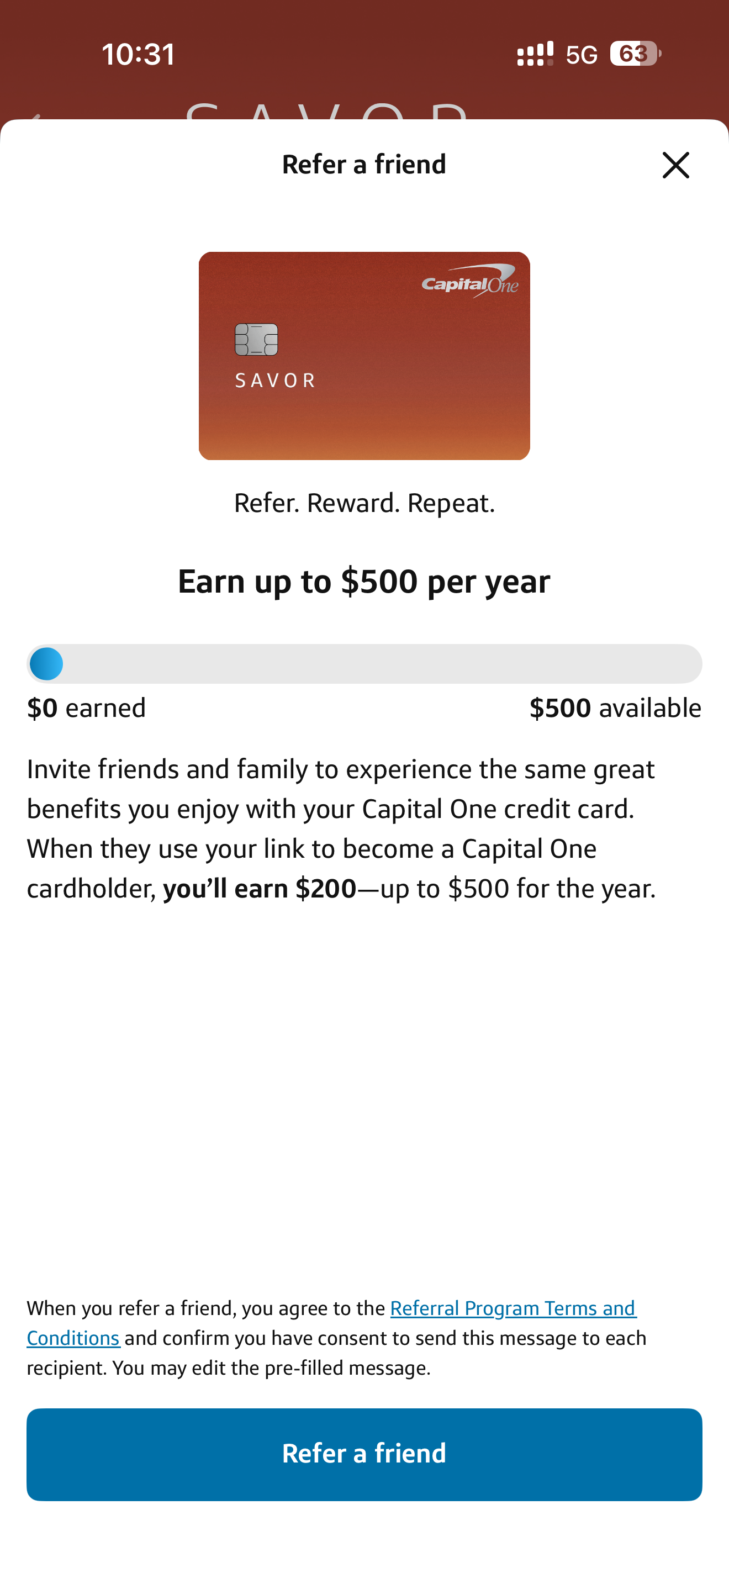Tap the battery indicator in status bar
The height and width of the screenshot is (1584, 729).
point(635,54)
